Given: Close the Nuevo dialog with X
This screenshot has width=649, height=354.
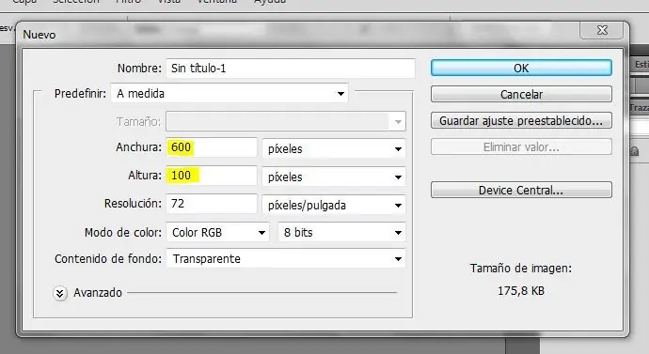Looking at the screenshot, I should point(602,30).
